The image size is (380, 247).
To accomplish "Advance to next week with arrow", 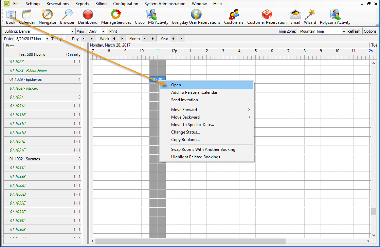I will (x=122, y=39).
